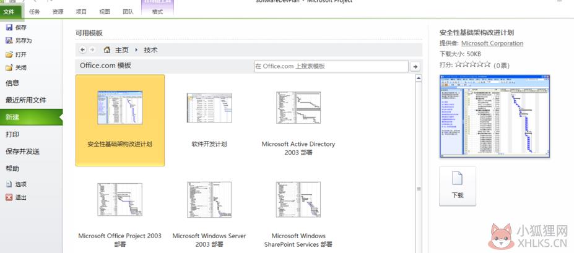Rate template with the third star
Screen dimensions: 574x253
tap(472, 65)
